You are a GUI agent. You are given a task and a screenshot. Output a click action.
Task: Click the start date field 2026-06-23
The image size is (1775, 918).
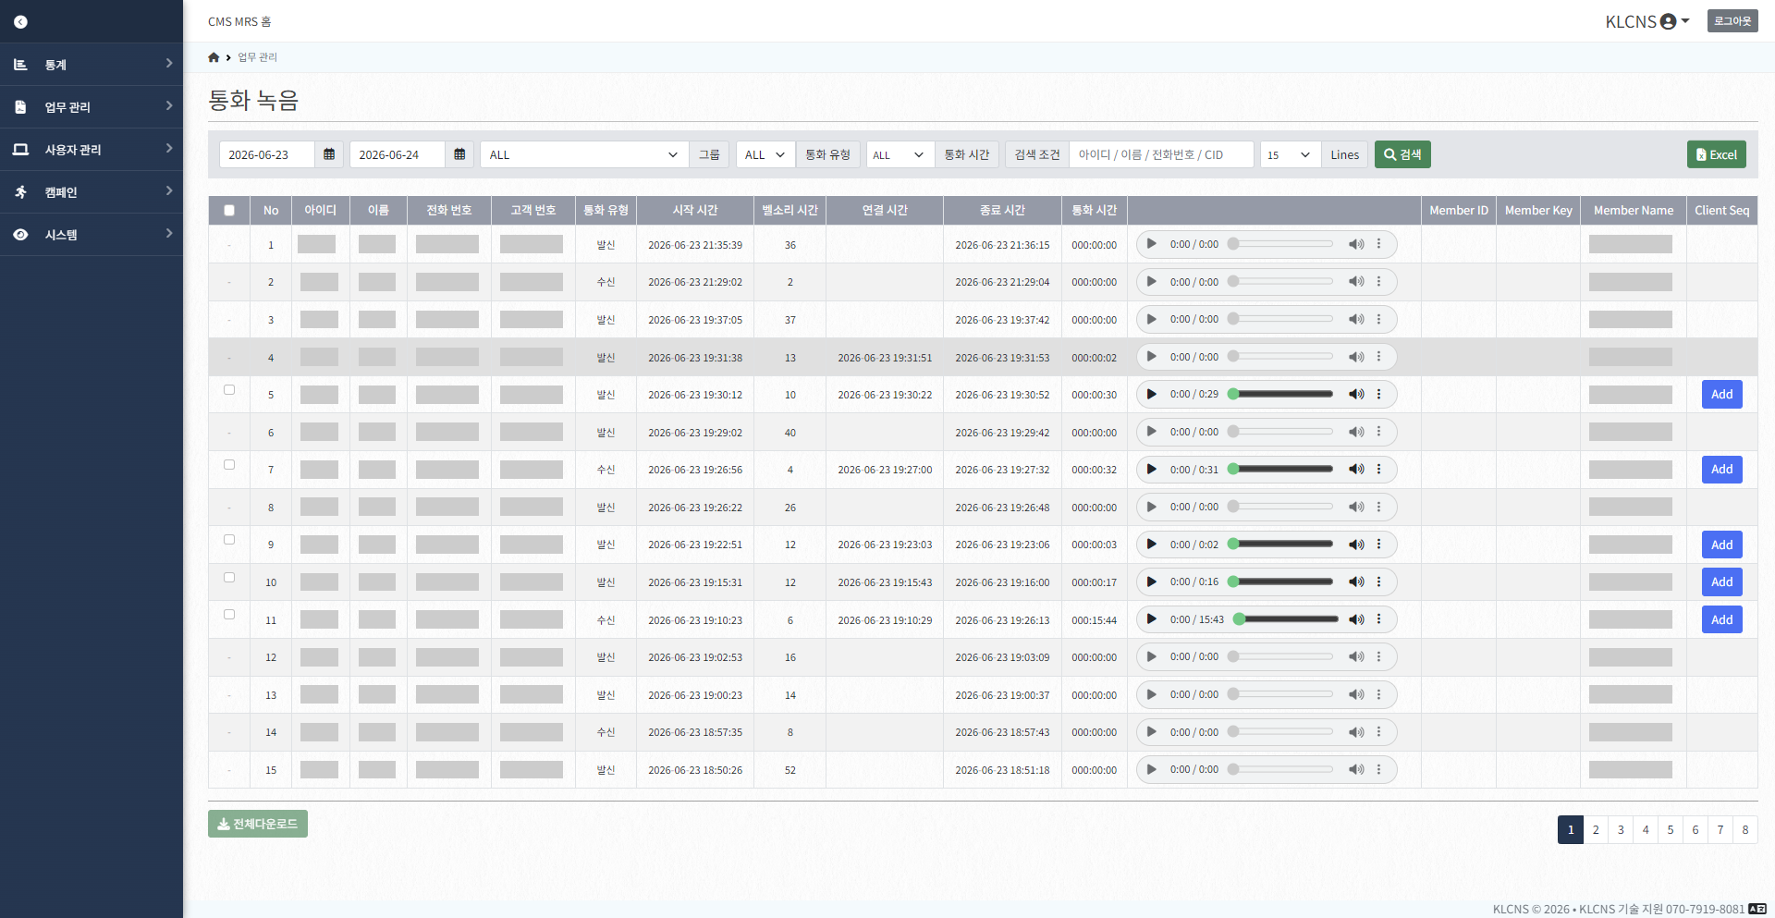pyautogui.click(x=267, y=154)
